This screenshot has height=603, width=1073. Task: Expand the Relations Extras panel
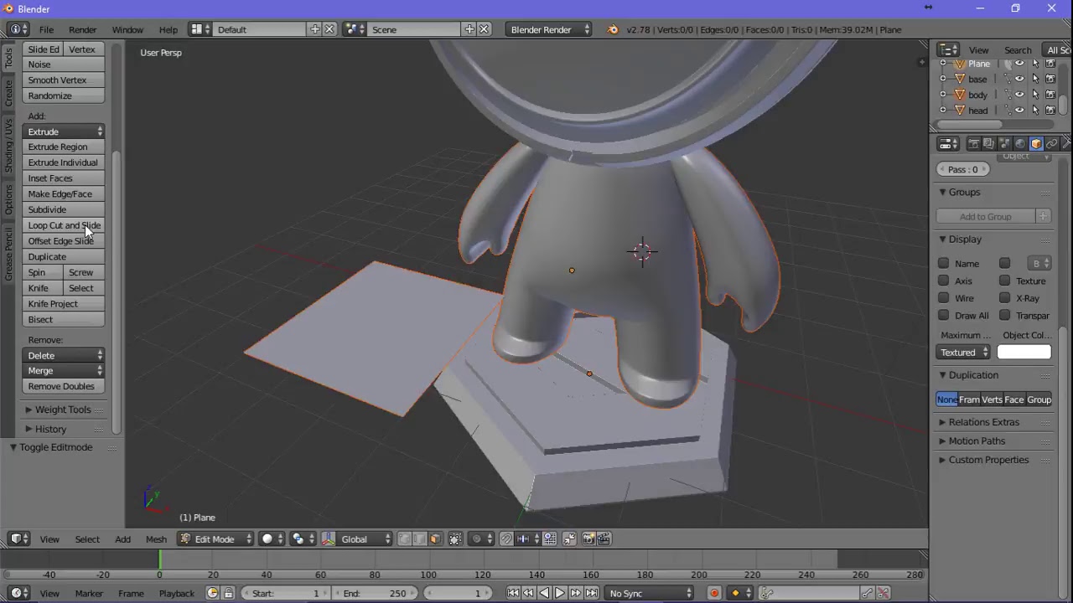coord(984,422)
